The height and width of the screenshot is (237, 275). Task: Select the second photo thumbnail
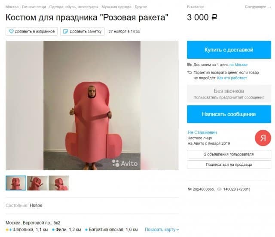coord(37,183)
